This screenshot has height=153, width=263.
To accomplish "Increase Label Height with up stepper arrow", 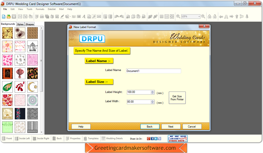I will [x=153, y=91].
